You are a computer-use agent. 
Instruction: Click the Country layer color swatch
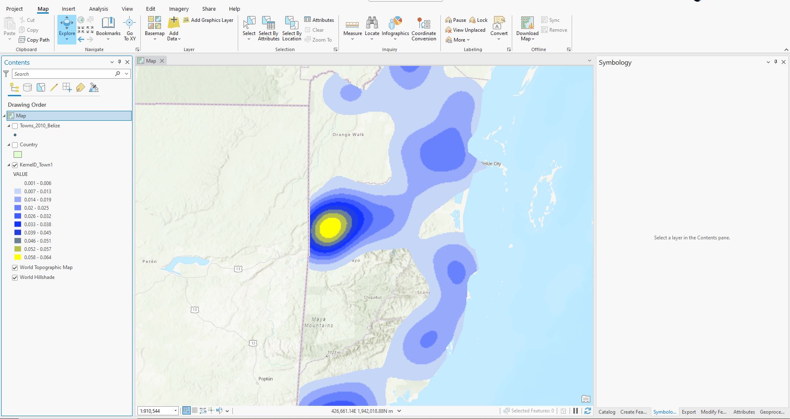17,154
